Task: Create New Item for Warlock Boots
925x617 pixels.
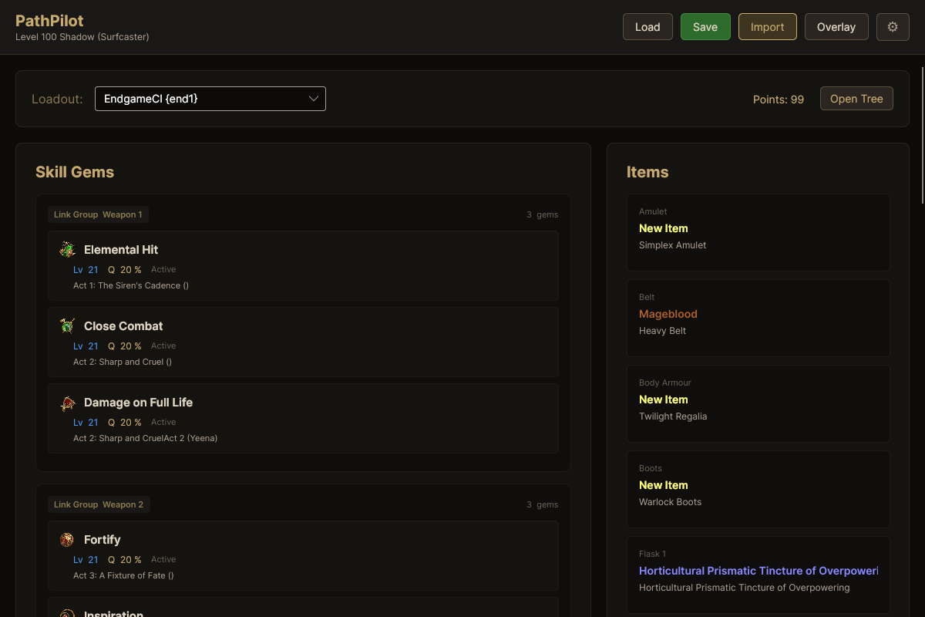Action: pos(663,485)
